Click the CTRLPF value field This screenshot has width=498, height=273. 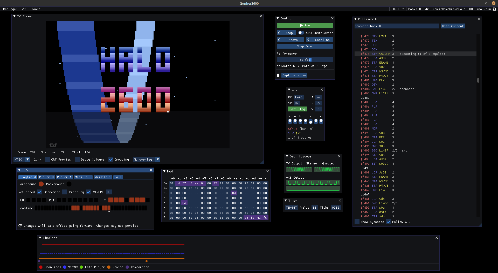[109, 192]
